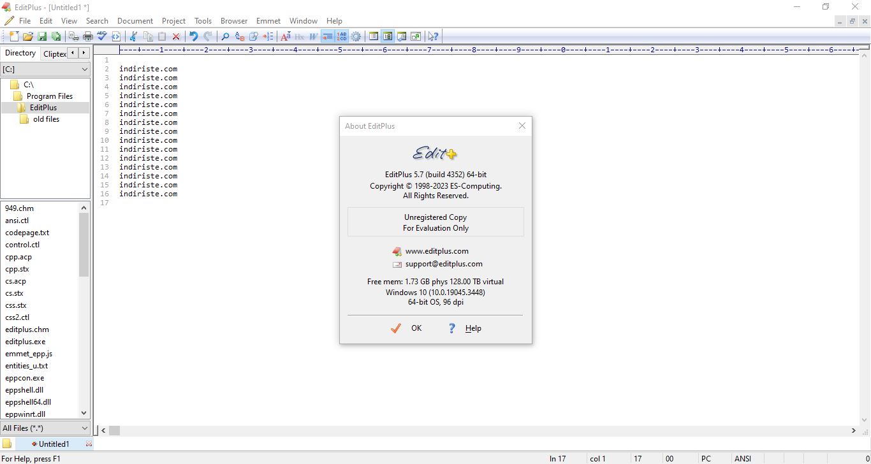Run the ABC spell check tool
The width and height of the screenshot is (871, 464).
point(102,36)
